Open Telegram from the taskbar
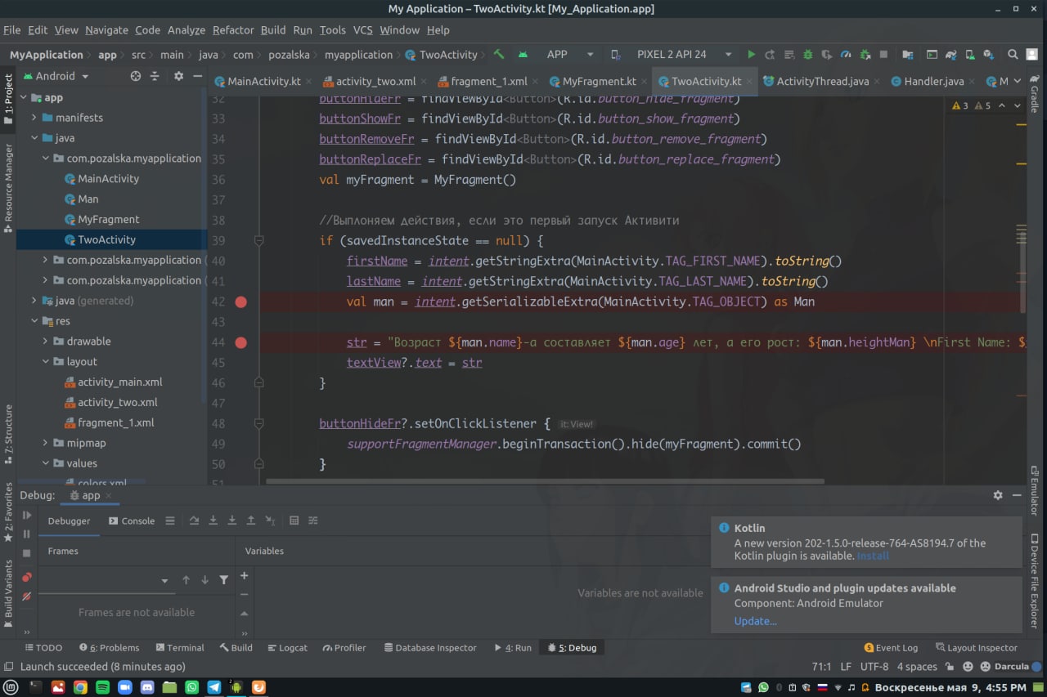The width and height of the screenshot is (1047, 697). pyautogui.click(x=213, y=687)
